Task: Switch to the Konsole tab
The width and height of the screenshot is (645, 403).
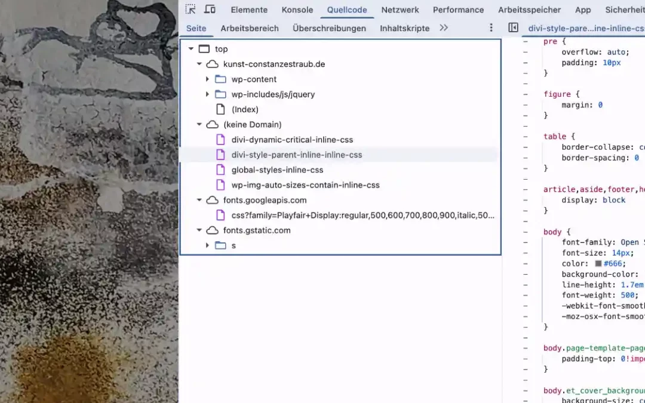Action: 297,10
